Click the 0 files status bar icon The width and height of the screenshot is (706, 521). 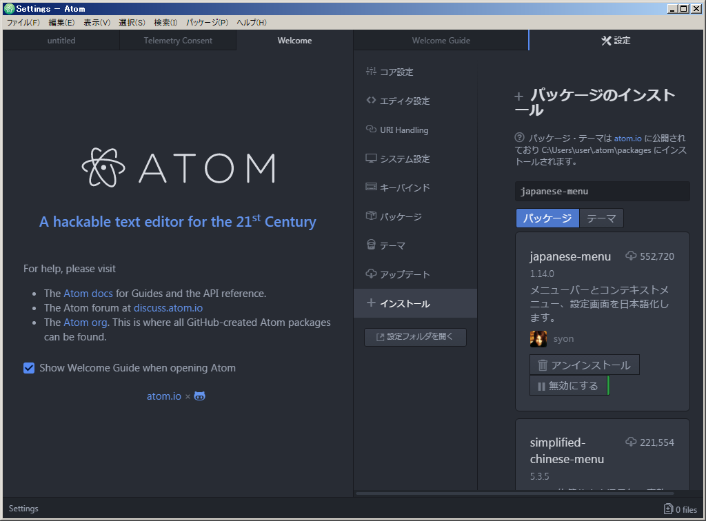(x=668, y=509)
